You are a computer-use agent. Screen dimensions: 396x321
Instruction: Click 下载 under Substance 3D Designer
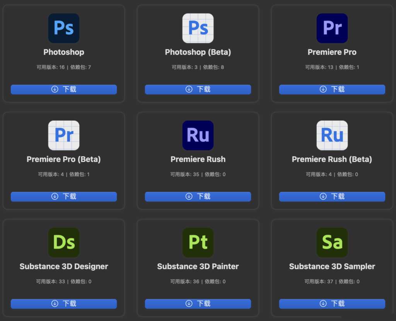click(x=63, y=304)
